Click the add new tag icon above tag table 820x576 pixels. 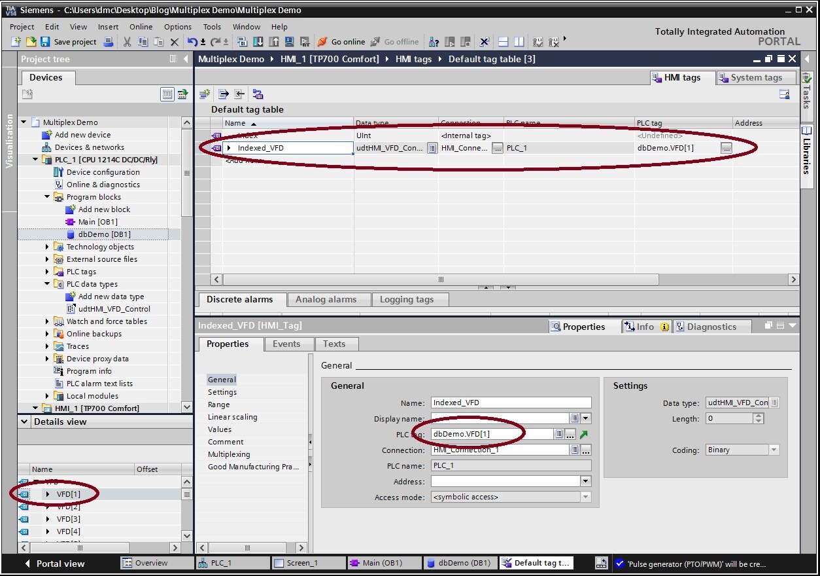pyautogui.click(x=205, y=94)
